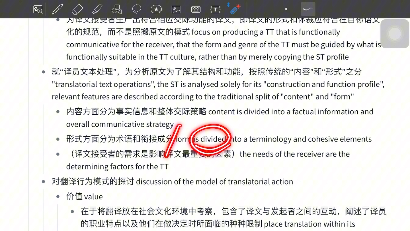Click the text 'place translation within its'
Viewport: 410px width, 231px height.
pos(310,224)
